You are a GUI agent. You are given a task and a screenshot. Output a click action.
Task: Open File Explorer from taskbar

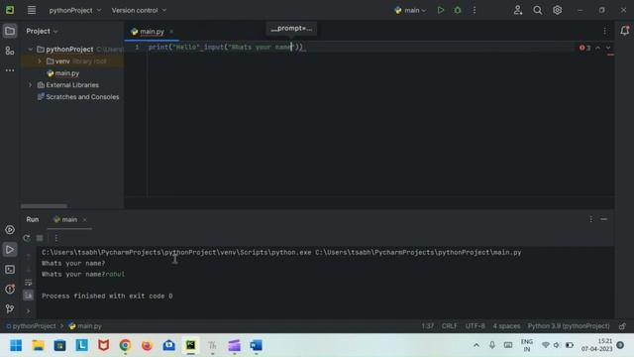click(38, 345)
